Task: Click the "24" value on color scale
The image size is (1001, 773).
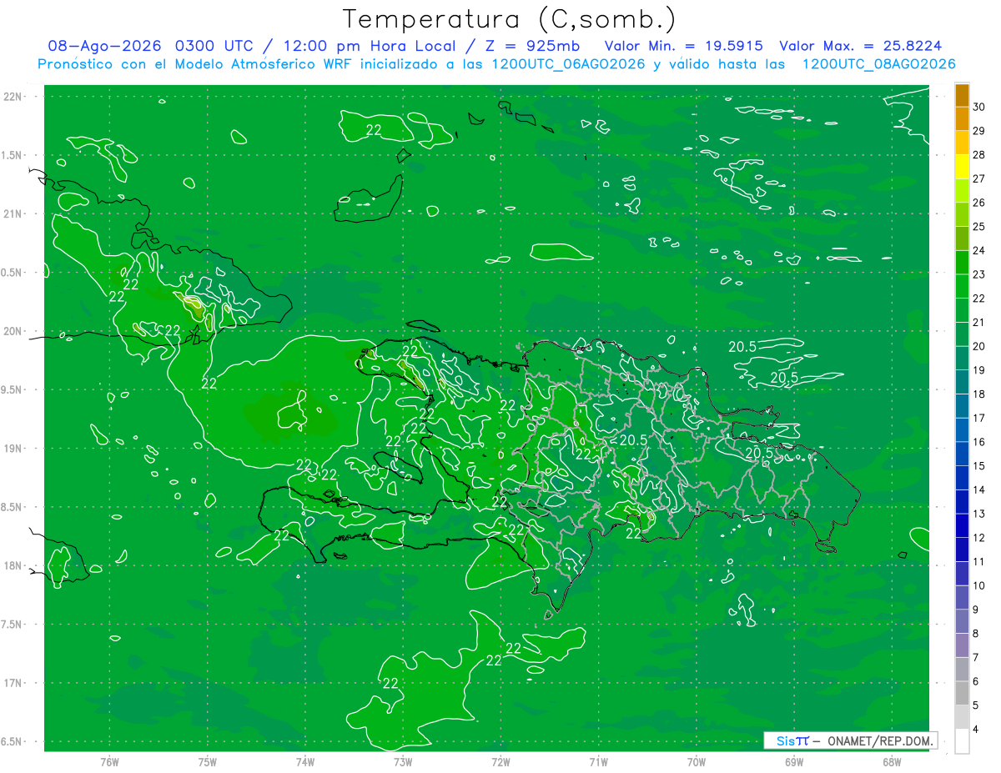Action: [978, 250]
